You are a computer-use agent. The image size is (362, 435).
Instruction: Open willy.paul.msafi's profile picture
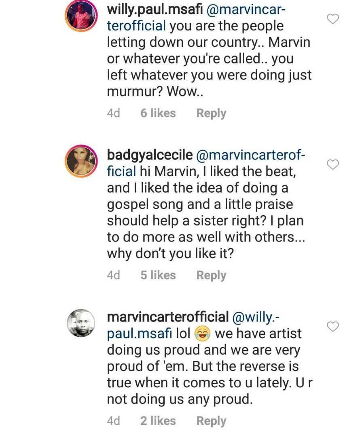click(x=81, y=16)
